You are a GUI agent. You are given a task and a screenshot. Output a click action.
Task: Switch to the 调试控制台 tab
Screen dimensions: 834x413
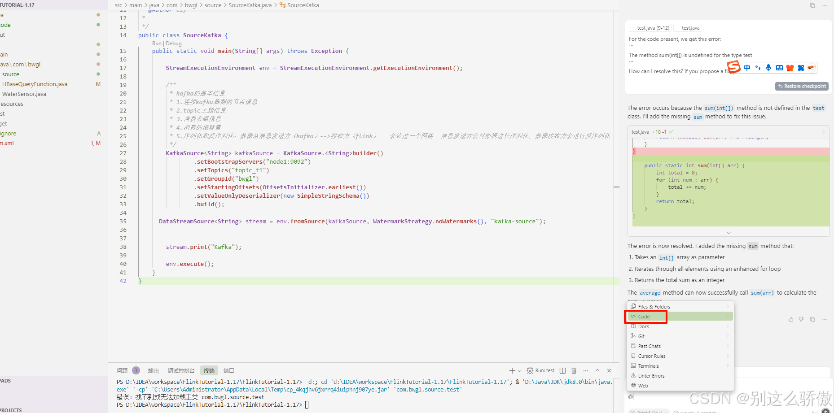pos(181,370)
